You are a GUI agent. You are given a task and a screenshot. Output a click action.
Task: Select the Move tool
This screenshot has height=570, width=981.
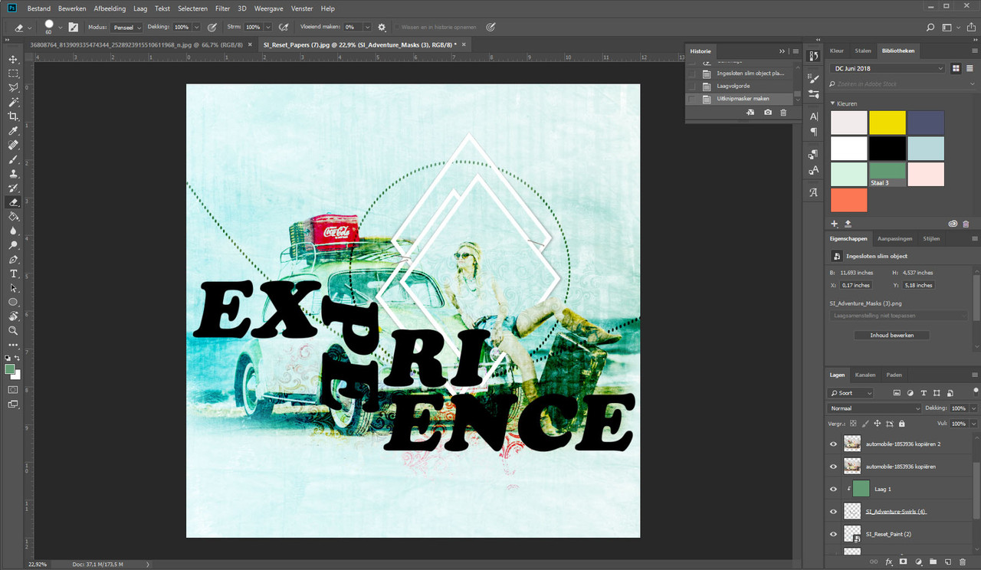pyautogui.click(x=13, y=60)
